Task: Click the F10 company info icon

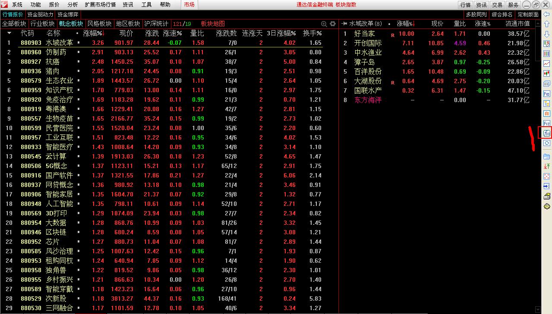Action: pyautogui.click(x=546, y=93)
